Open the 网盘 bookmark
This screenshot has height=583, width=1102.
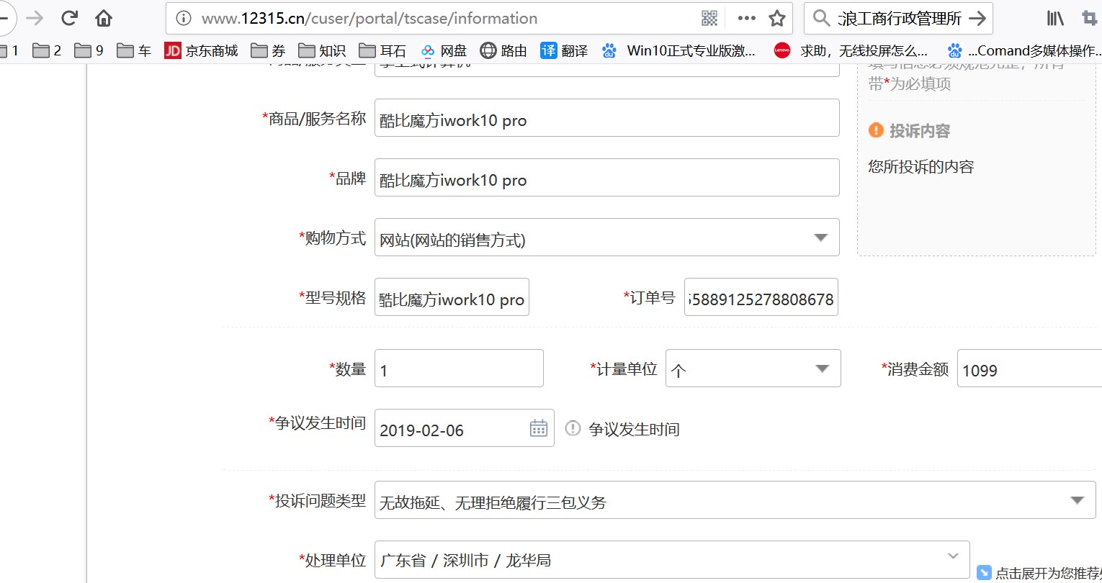tap(444, 50)
